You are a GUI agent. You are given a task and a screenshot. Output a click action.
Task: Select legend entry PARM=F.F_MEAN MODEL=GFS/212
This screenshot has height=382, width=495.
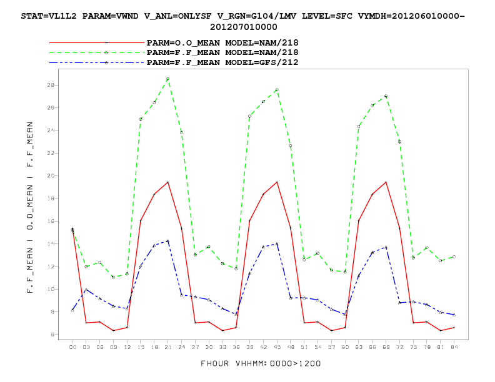click(x=222, y=62)
